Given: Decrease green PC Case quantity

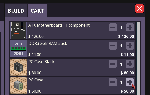Looking at the screenshot, I should [113, 82].
